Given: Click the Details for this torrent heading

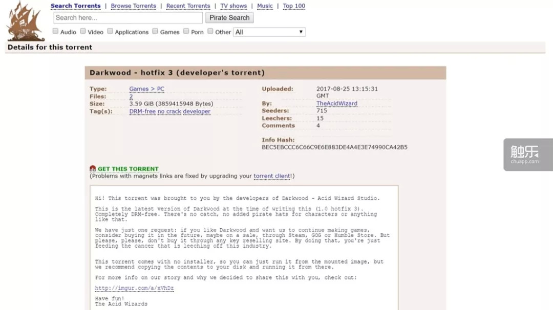Looking at the screenshot, I should (x=50, y=47).
